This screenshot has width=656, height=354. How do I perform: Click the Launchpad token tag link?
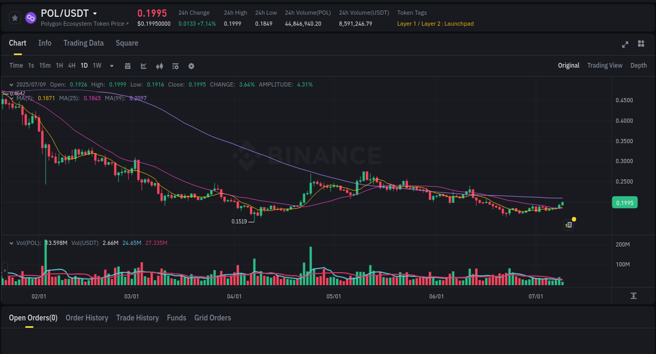click(459, 24)
